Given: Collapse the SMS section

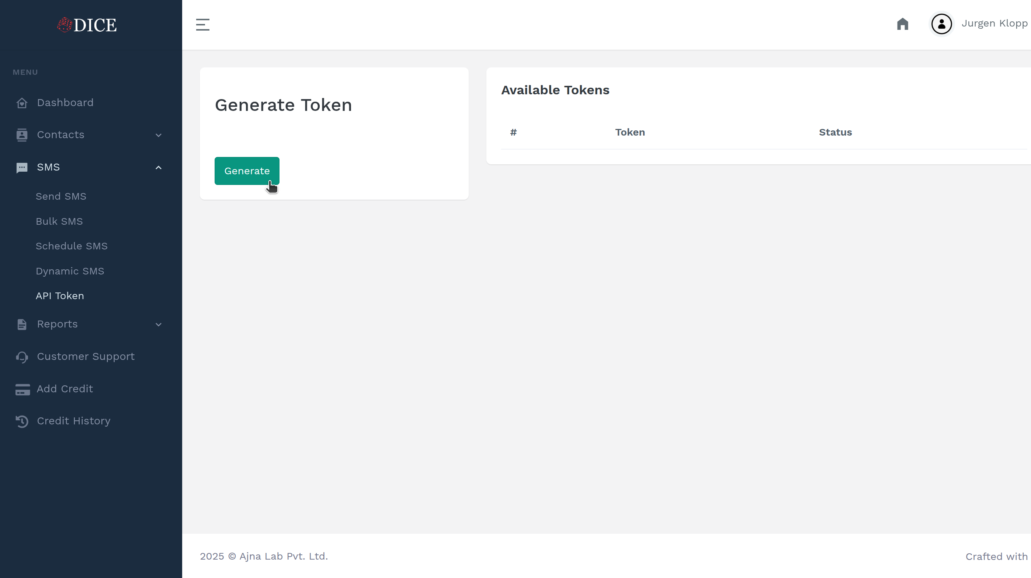Looking at the screenshot, I should [x=159, y=167].
